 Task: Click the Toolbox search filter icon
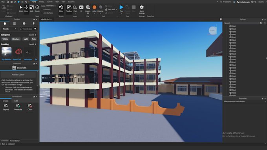coord(35,29)
